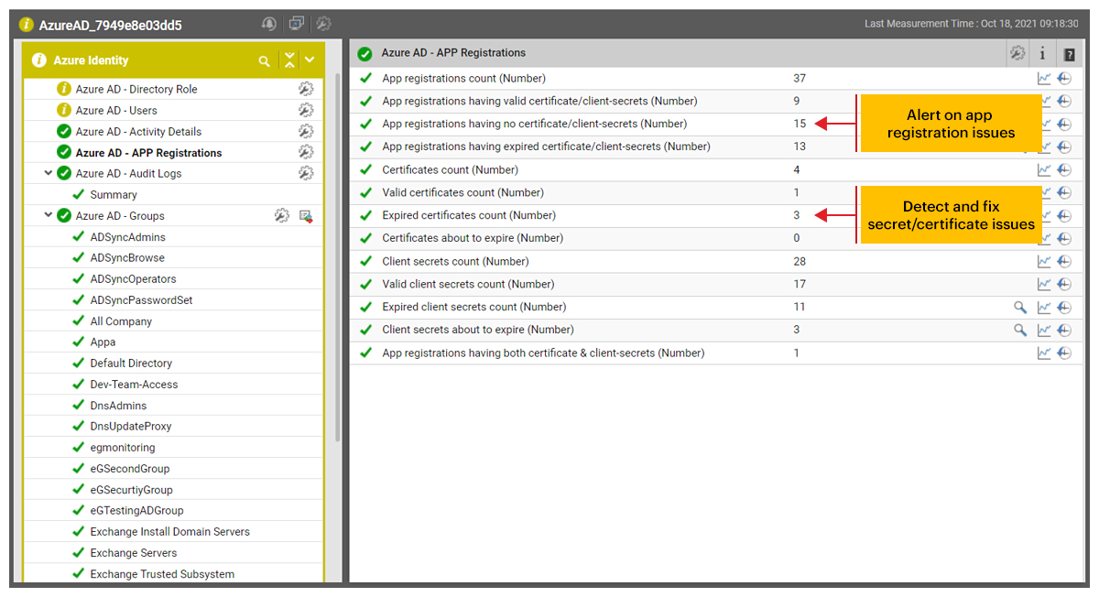The height and width of the screenshot is (597, 1099).
Task: Open configuration icon for Azure AD - Groups
Action: pyautogui.click(x=282, y=215)
